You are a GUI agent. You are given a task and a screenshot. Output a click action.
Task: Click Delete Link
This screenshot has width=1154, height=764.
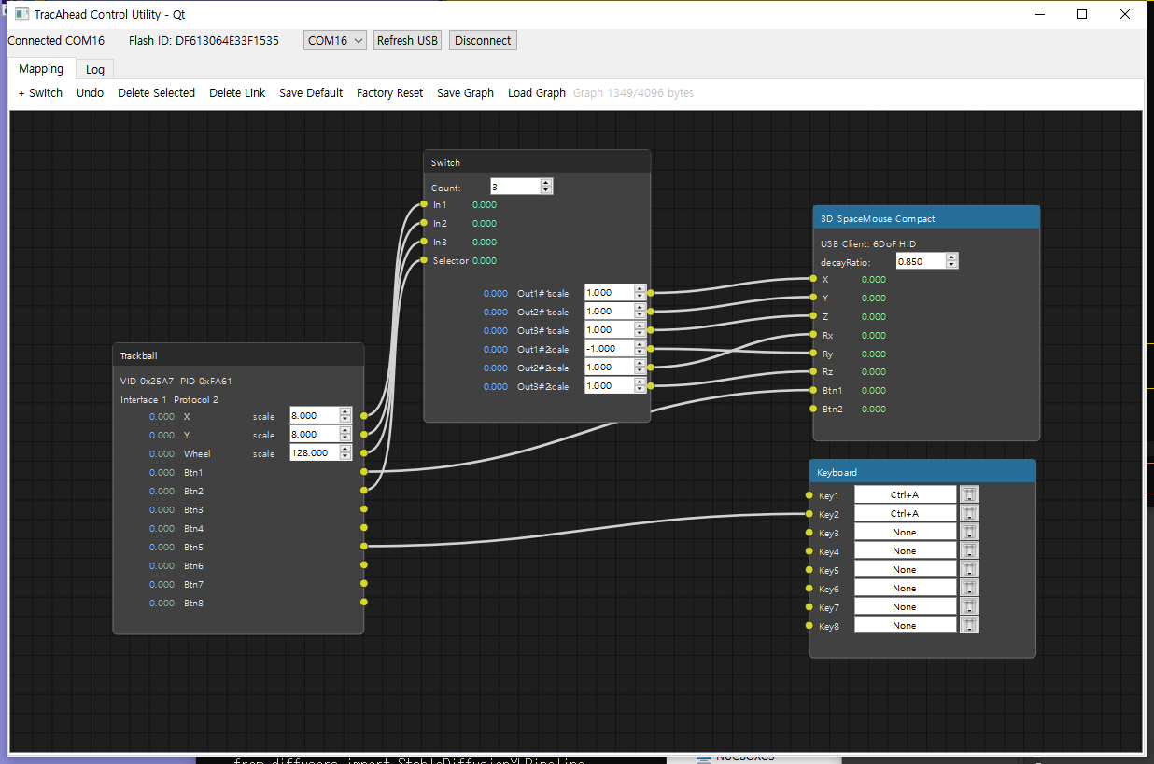[237, 92]
